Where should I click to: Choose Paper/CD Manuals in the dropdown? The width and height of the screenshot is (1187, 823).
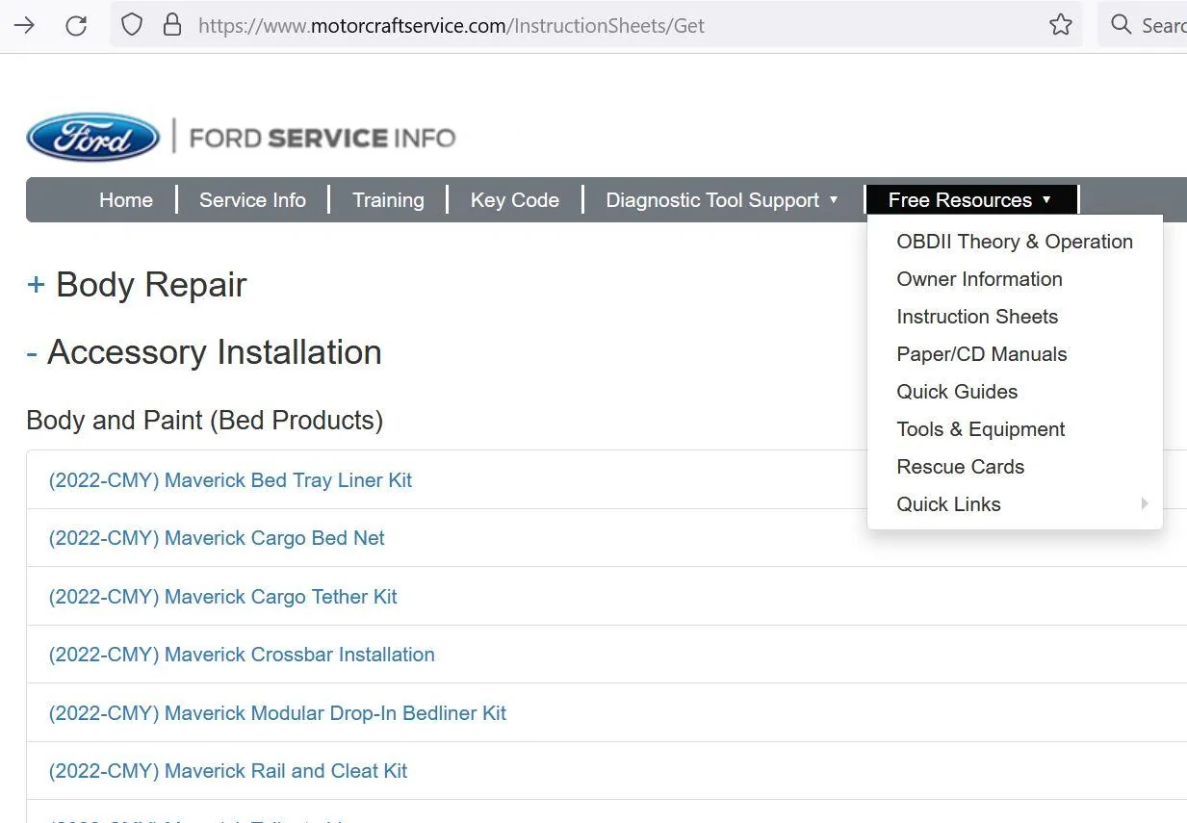tap(981, 354)
